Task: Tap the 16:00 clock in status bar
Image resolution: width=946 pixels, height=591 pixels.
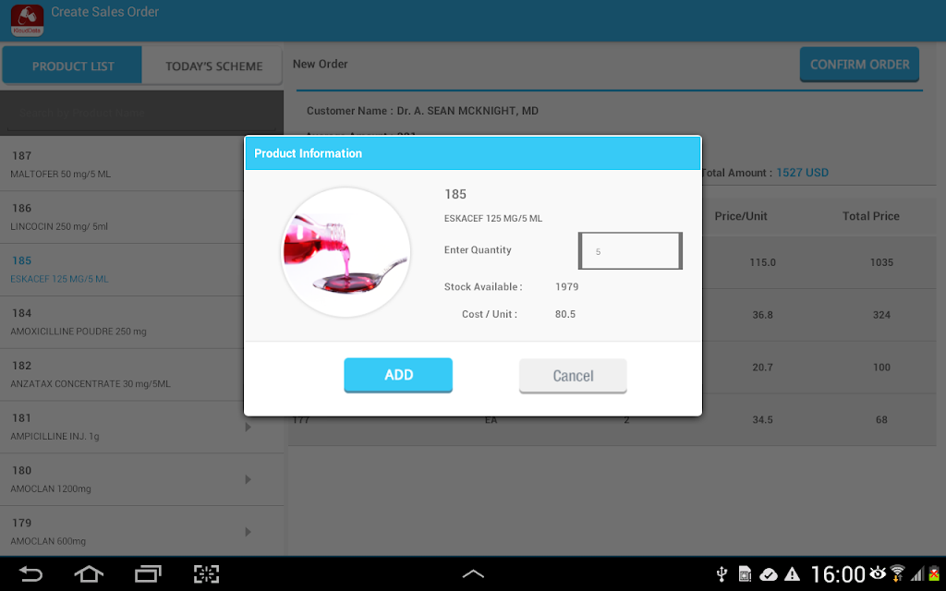Action: point(838,574)
